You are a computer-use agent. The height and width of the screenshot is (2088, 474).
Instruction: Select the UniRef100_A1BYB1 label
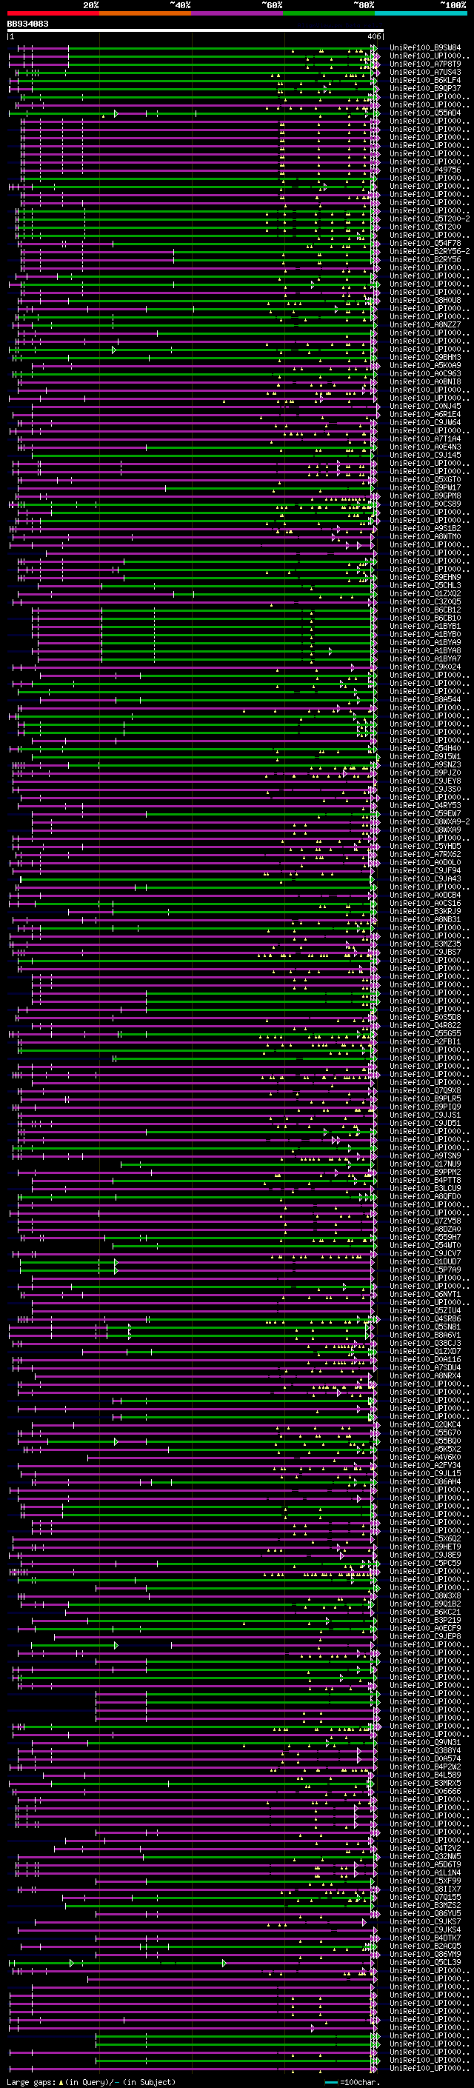[425, 626]
